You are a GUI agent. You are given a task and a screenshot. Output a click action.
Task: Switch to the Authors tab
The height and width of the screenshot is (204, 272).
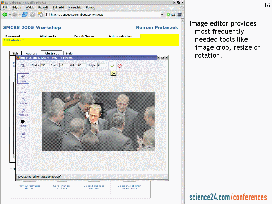pyautogui.click(x=32, y=53)
